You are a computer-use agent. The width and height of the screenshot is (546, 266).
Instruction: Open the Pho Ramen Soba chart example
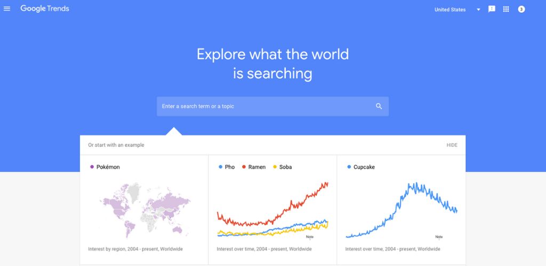[x=272, y=210]
